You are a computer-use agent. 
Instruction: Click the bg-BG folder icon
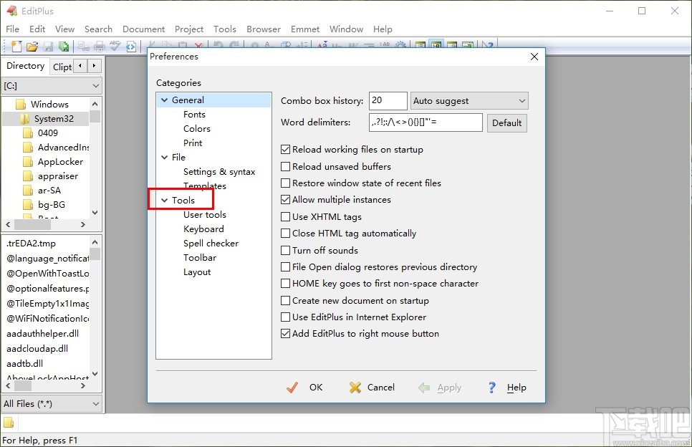(27, 205)
